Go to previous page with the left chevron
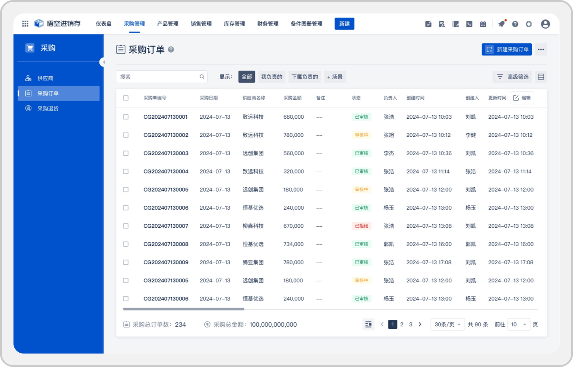The height and width of the screenshot is (367, 573). pos(382,324)
